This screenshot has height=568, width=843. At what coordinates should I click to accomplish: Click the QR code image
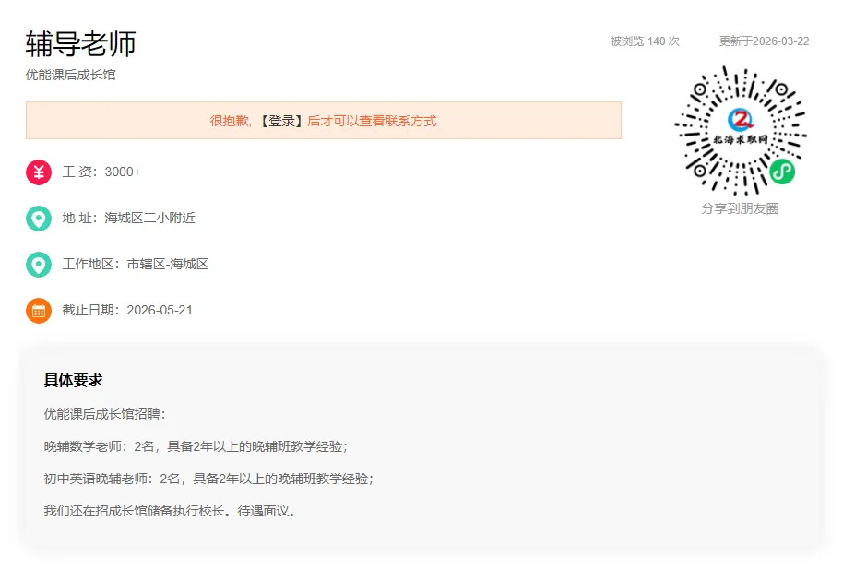click(741, 131)
